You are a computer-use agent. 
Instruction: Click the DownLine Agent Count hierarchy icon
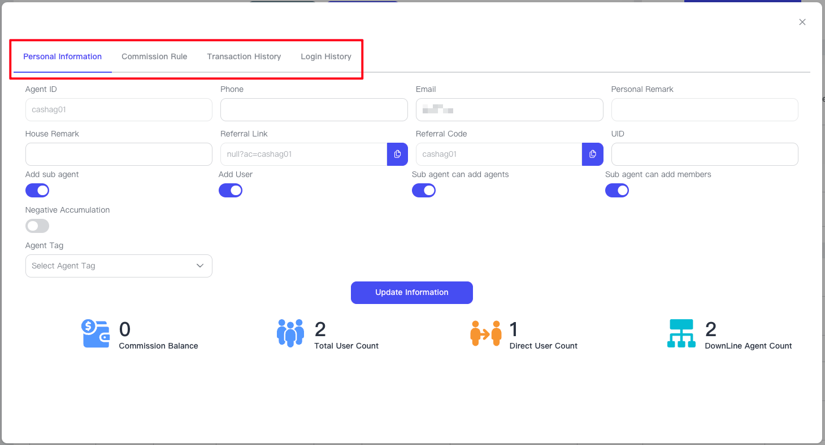click(x=681, y=333)
